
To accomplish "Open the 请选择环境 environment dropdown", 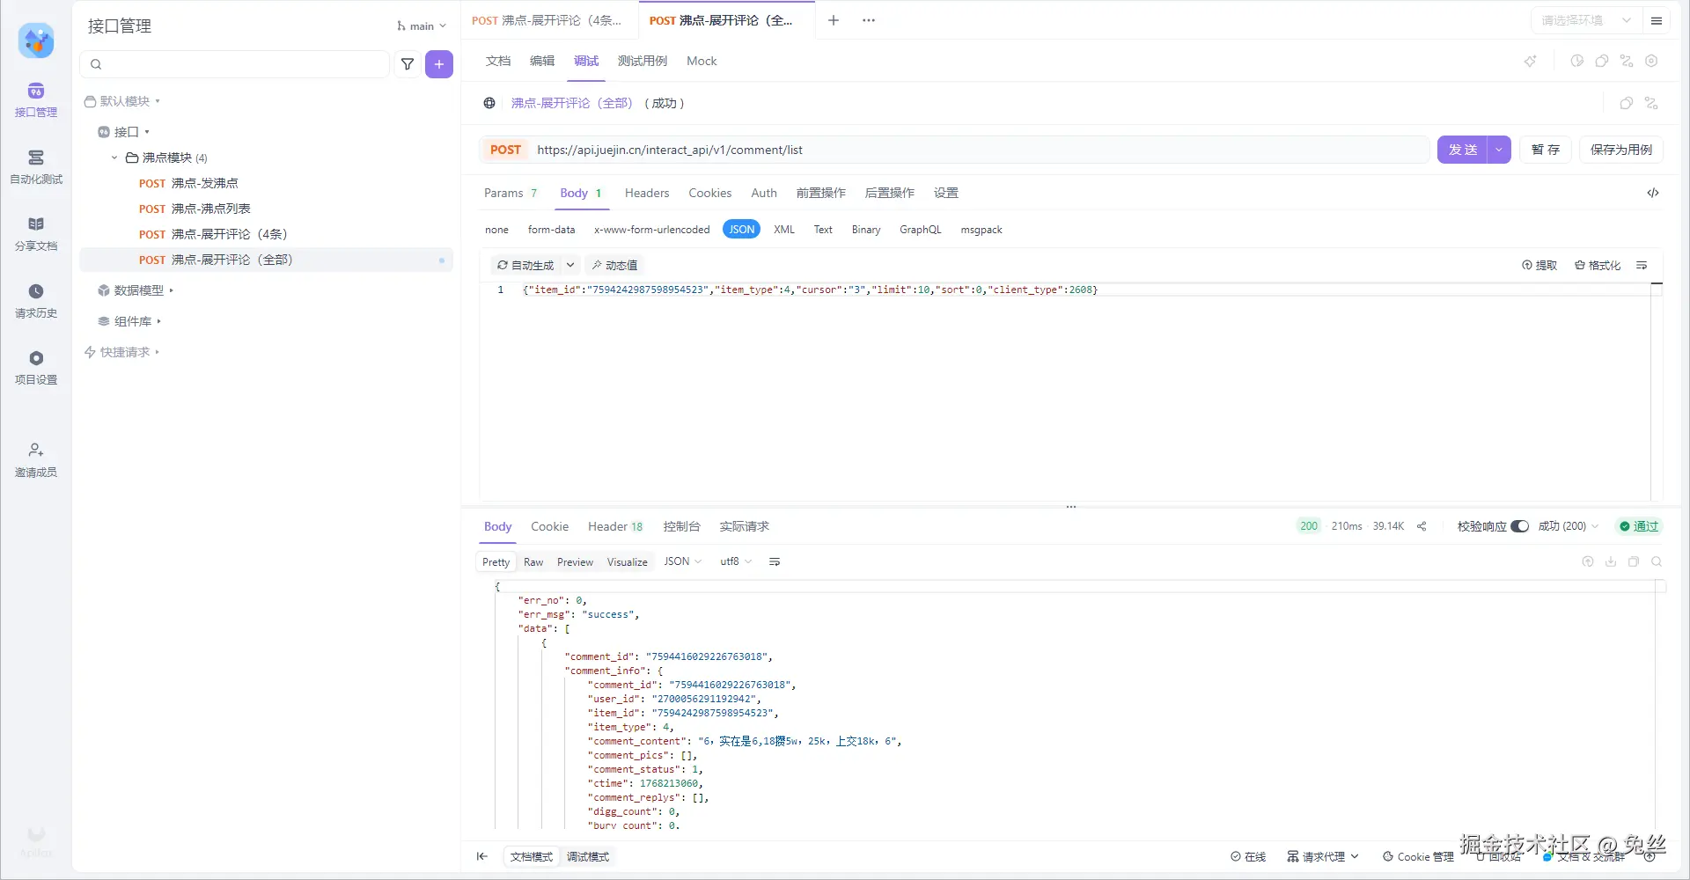I will (1586, 20).
